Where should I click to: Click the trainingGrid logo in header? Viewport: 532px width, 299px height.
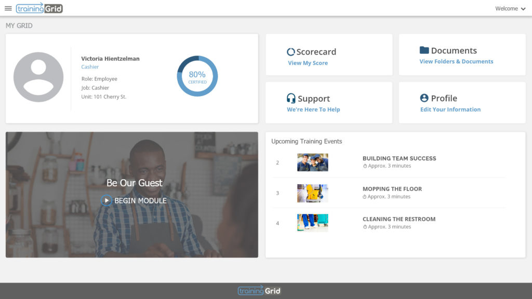39,8
